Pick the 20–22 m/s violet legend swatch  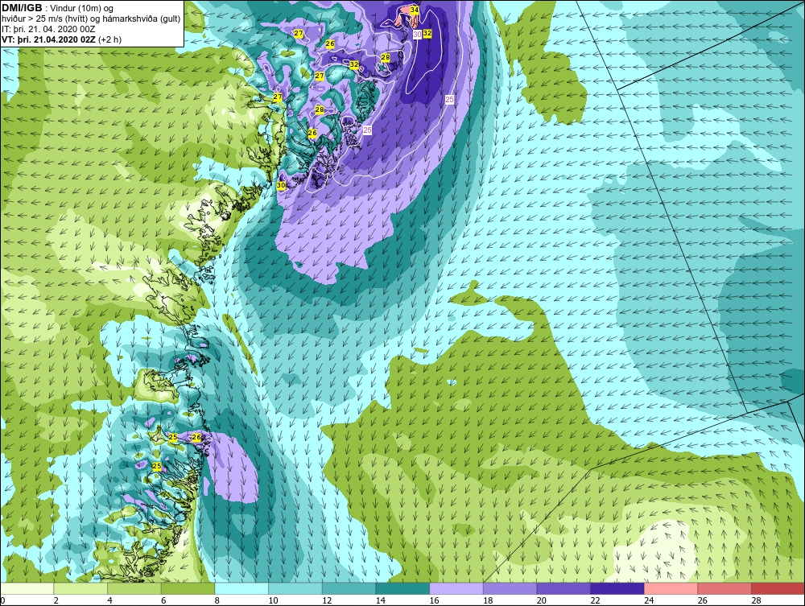[x=563, y=588]
